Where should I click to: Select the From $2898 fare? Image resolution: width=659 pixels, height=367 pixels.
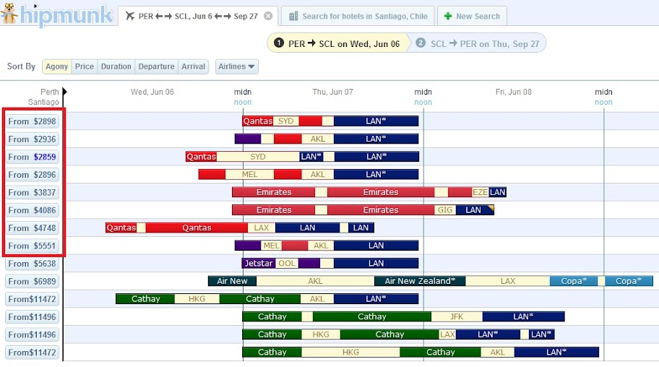33,121
